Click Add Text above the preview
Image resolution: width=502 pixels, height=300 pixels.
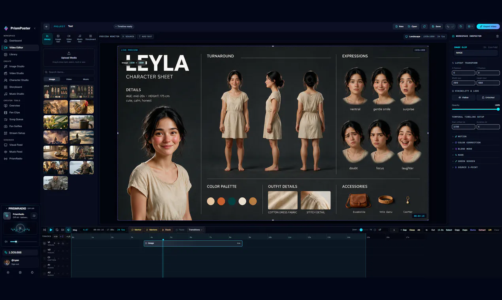tap(145, 36)
